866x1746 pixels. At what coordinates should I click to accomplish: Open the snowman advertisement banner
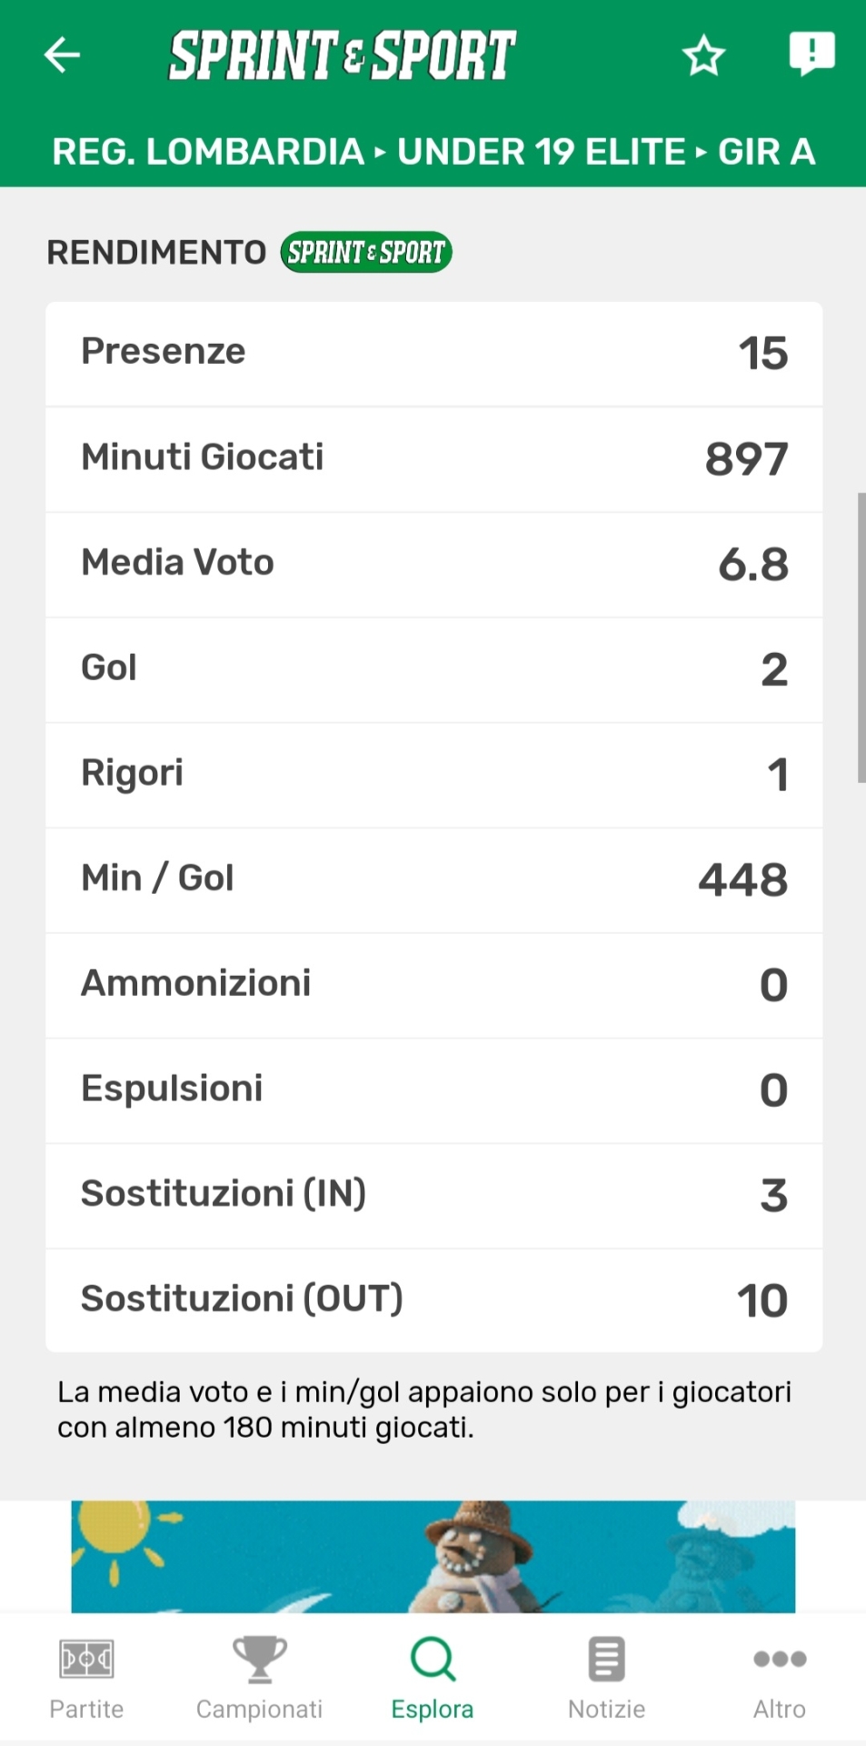pos(433,1556)
